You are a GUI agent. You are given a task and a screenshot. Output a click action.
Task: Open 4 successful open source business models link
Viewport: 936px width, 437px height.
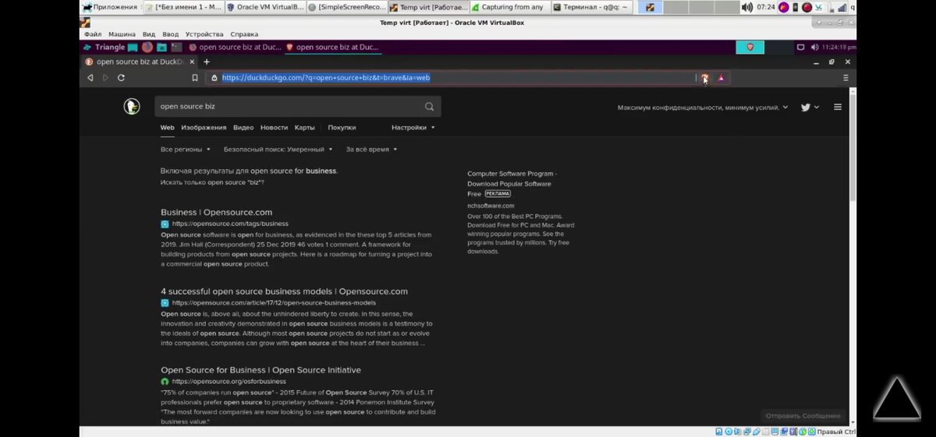pyautogui.click(x=284, y=291)
